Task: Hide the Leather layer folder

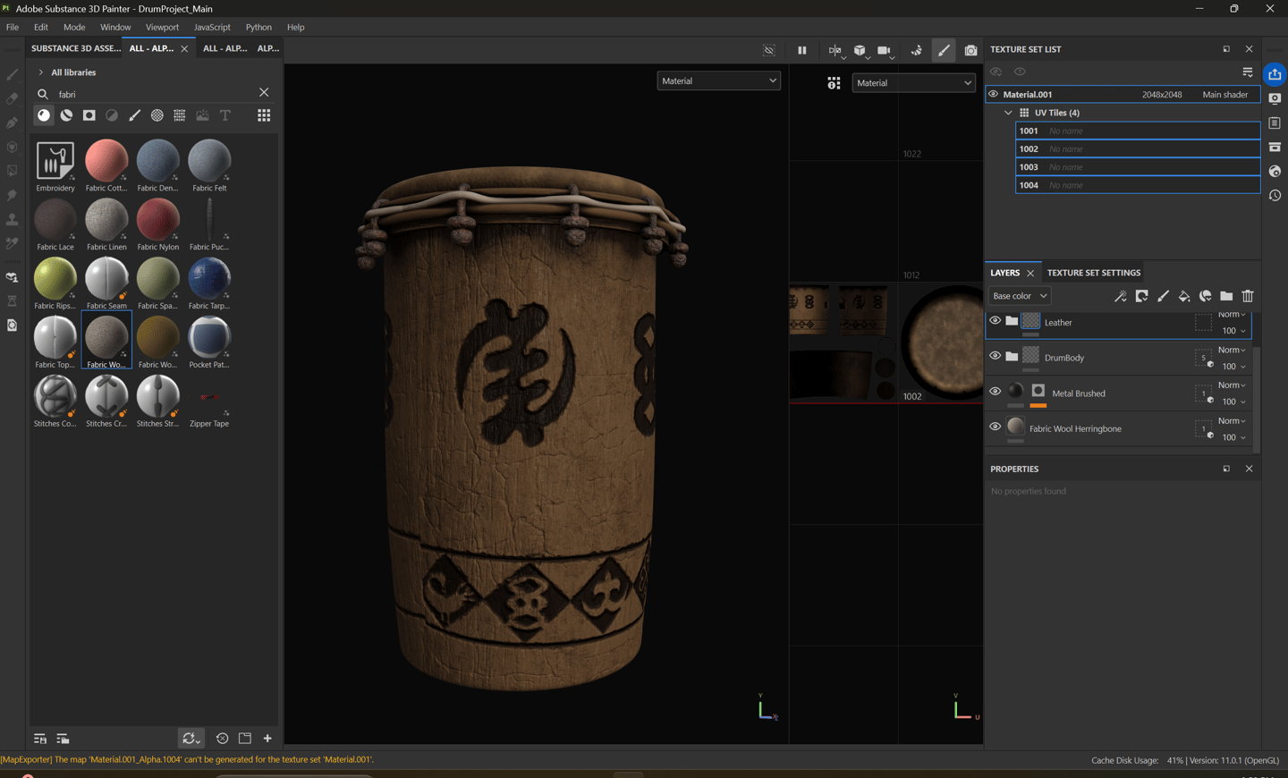Action: point(995,321)
